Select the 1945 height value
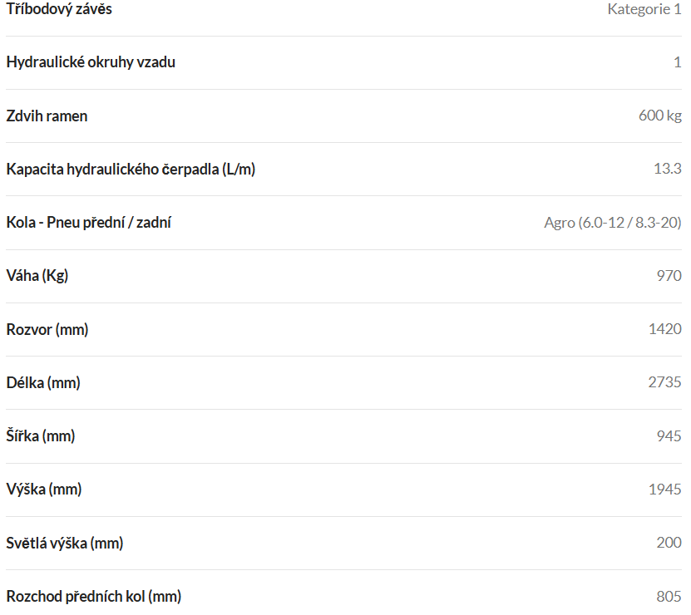Viewport: 691px width, 615px height. tap(665, 489)
